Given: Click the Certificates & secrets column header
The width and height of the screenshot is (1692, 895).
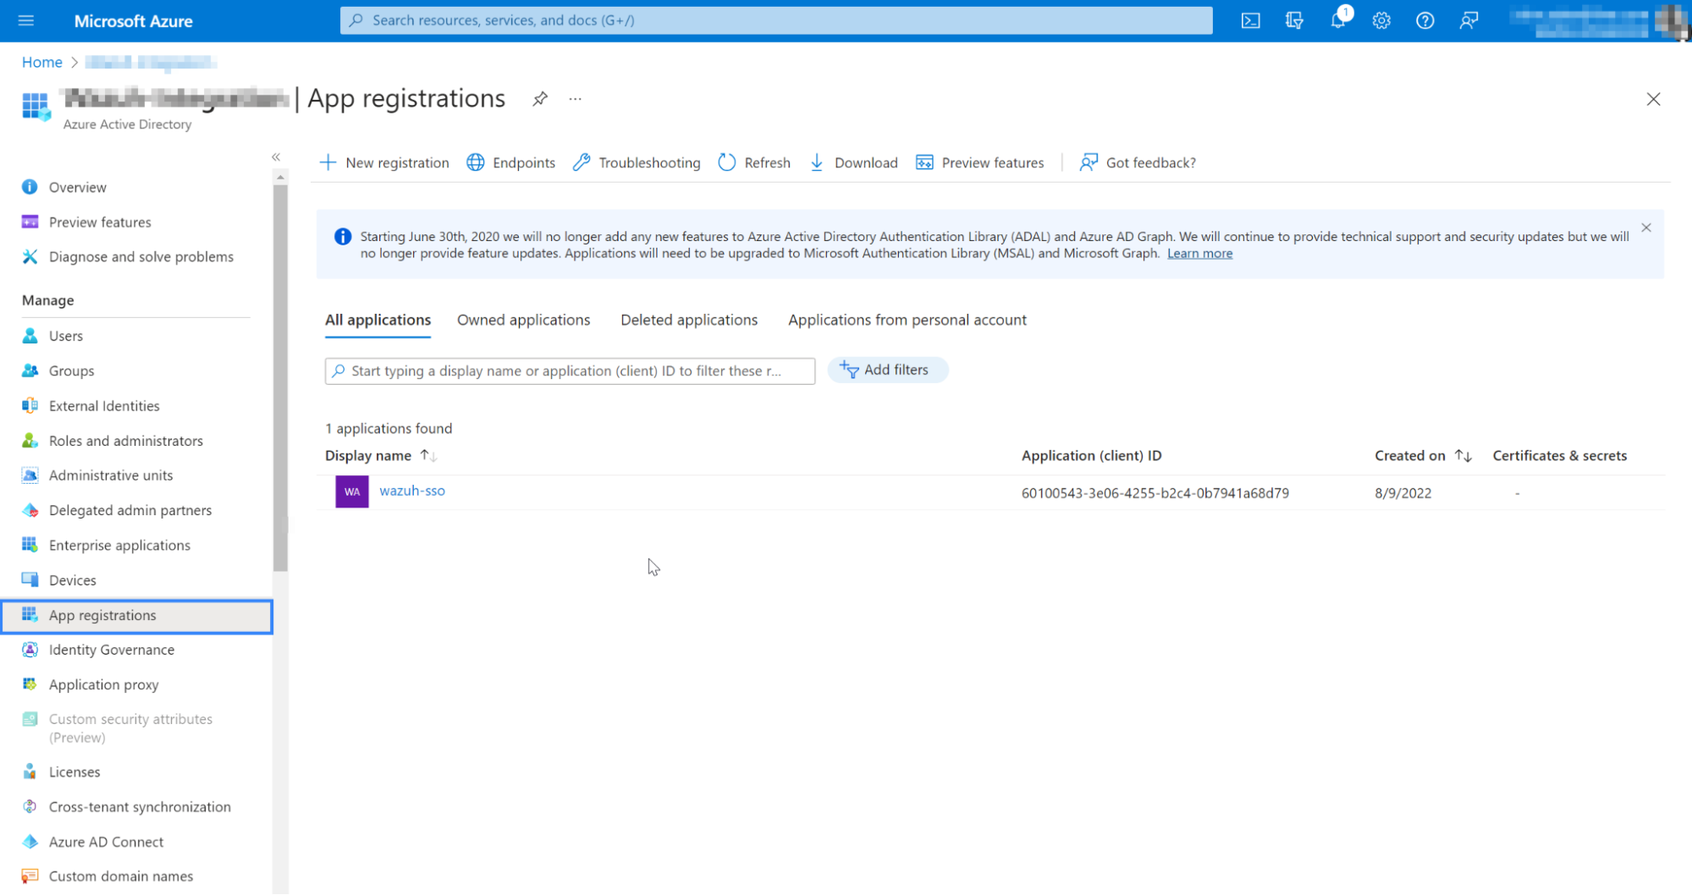Looking at the screenshot, I should tap(1559, 456).
